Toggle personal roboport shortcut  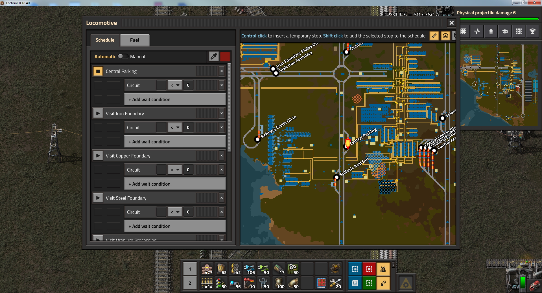pos(383,269)
